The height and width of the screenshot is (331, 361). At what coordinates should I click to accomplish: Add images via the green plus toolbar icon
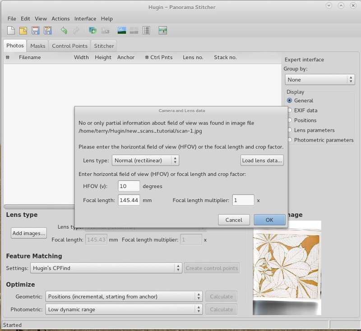pos(93,30)
